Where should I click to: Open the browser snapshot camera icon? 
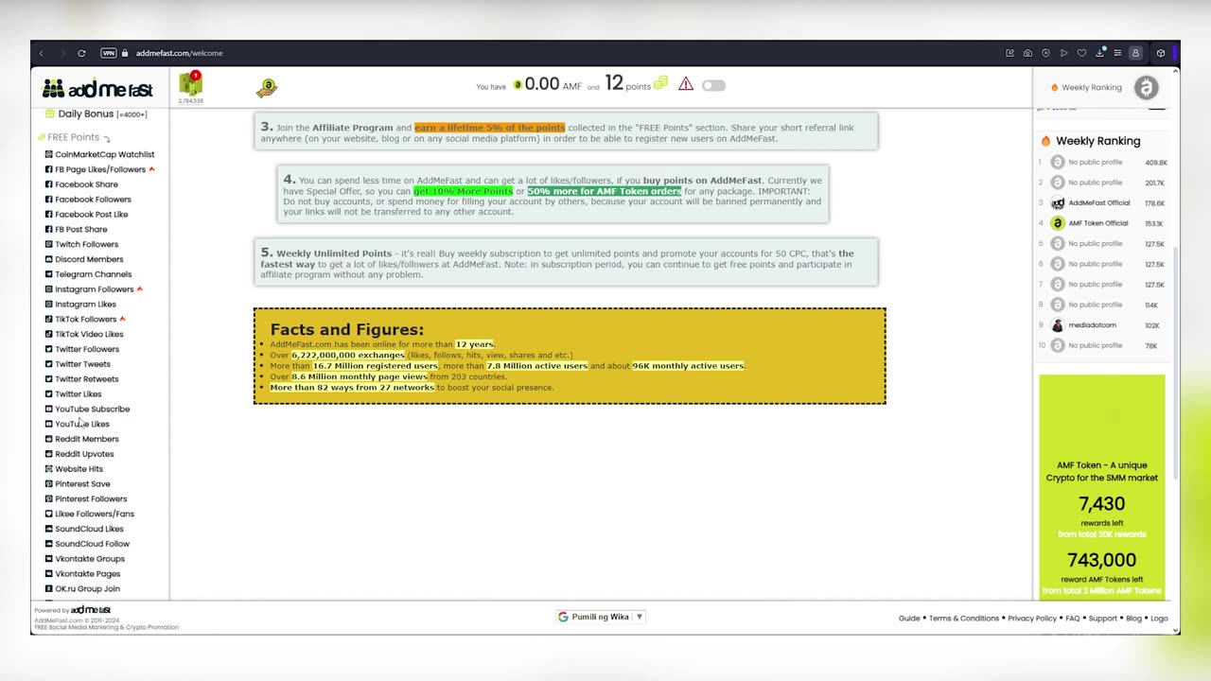pos(1027,53)
